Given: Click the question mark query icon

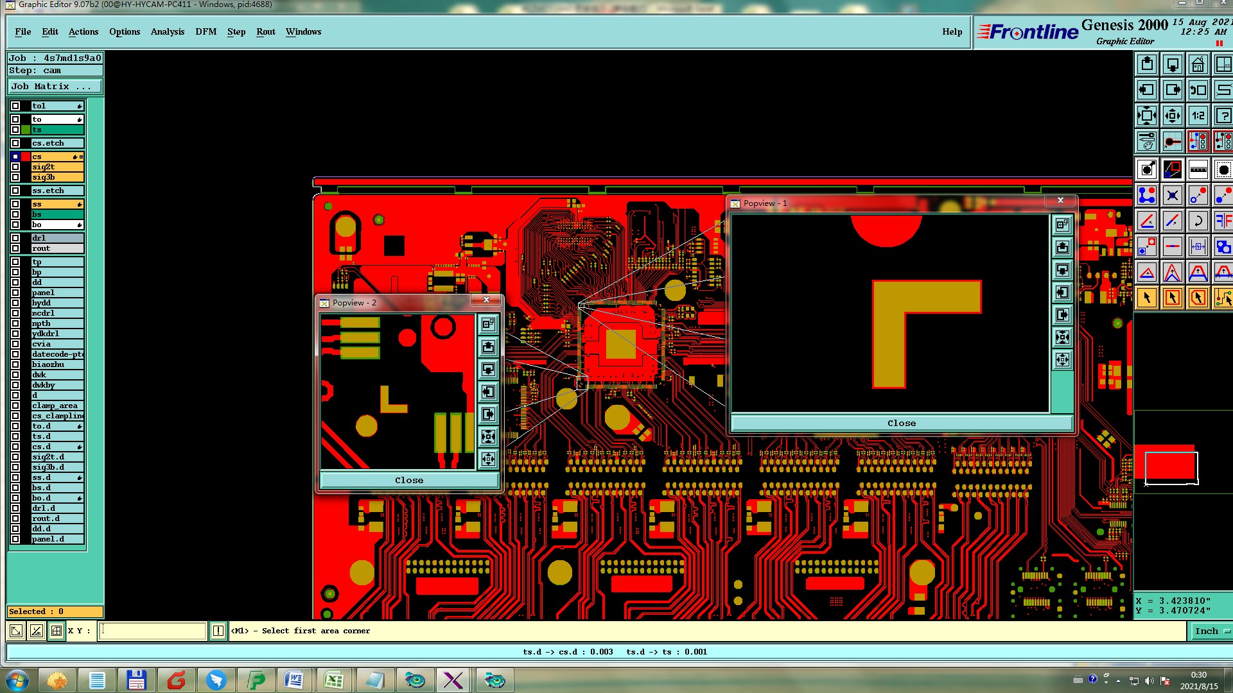Looking at the screenshot, I should point(1223,116).
